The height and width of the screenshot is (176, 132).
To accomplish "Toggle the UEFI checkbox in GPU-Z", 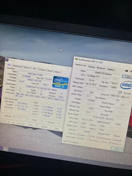I will coord(125,93).
